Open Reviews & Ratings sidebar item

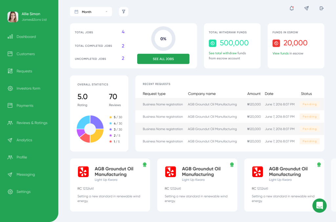32,123
